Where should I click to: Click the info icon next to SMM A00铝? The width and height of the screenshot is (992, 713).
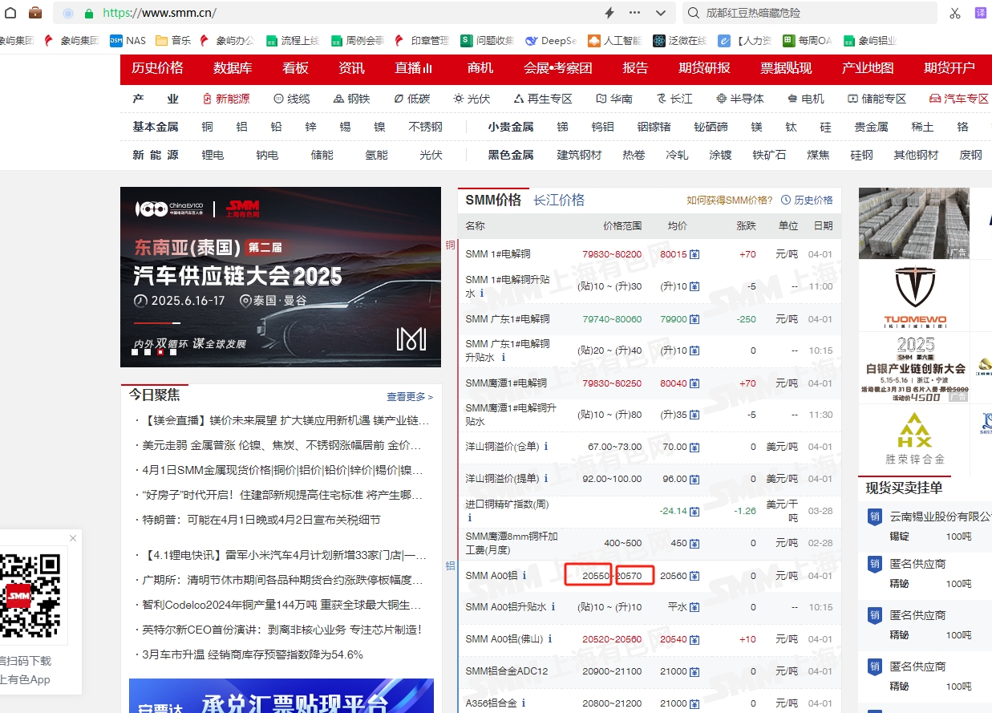pos(524,575)
